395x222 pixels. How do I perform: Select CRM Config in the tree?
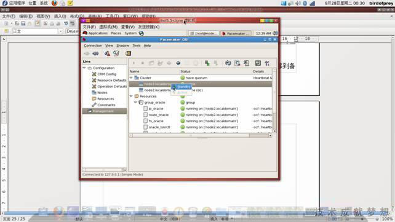coord(107,74)
